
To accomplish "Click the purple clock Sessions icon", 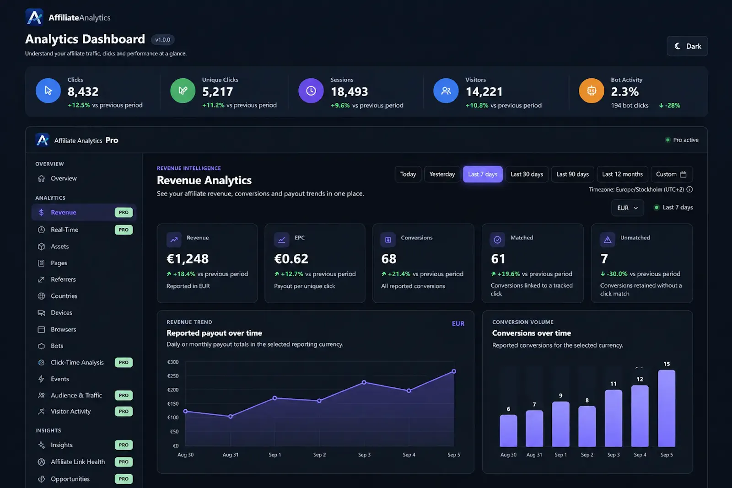I will (x=311, y=91).
